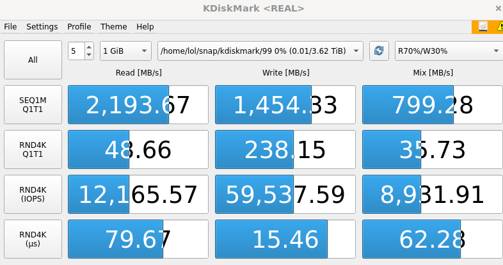Click the yellow warning triangle icon

point(499,27)
